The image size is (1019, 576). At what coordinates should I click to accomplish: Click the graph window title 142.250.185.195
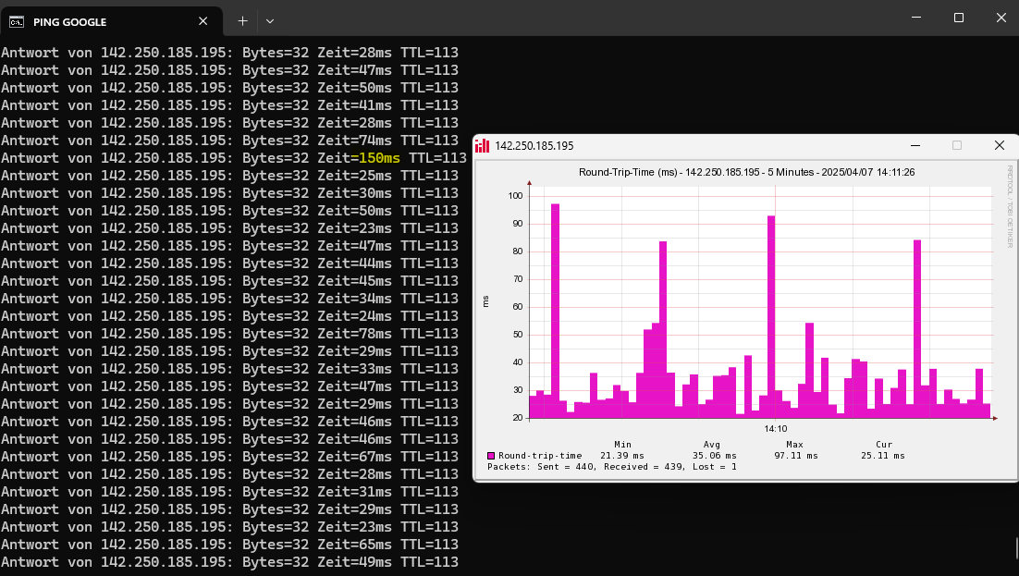coord(534,146)
